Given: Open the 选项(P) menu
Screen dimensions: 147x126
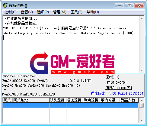Looking at the screenshot, I should tap(43, 12).
